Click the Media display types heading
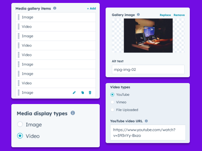 tap(42, 114)
